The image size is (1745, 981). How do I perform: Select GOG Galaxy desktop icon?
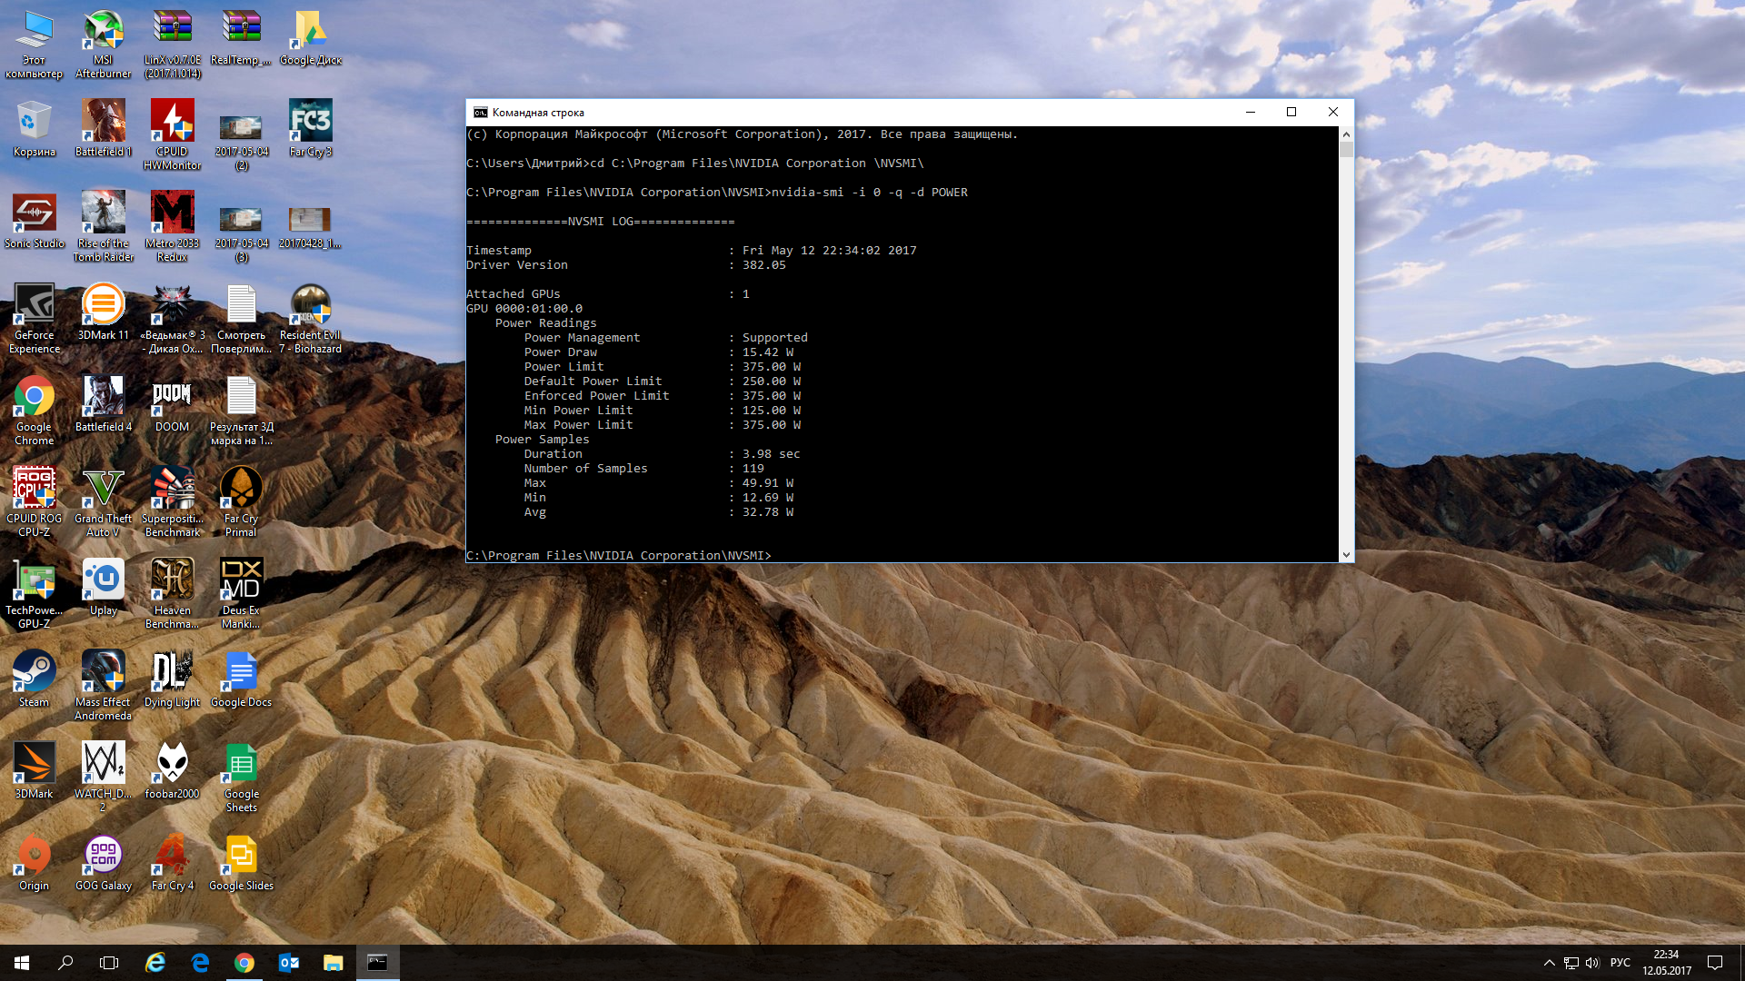[103, 856]
